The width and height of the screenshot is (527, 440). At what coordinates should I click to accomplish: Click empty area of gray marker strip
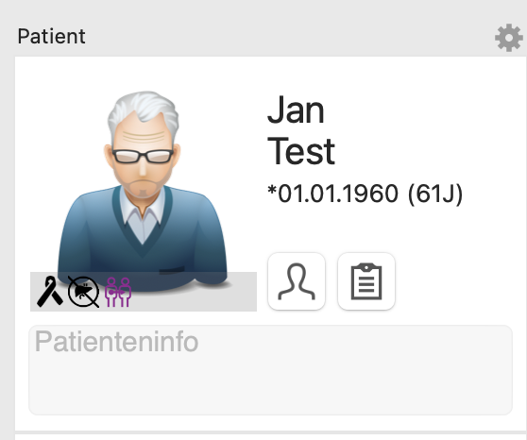(194, 292)
